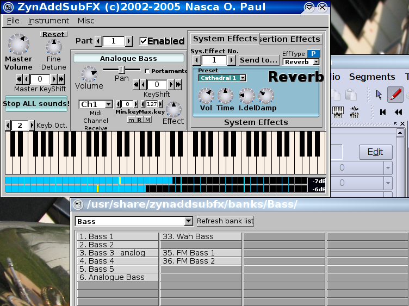Click the Pan slider handle
409x306 pixels.
(x=121, y=70)
